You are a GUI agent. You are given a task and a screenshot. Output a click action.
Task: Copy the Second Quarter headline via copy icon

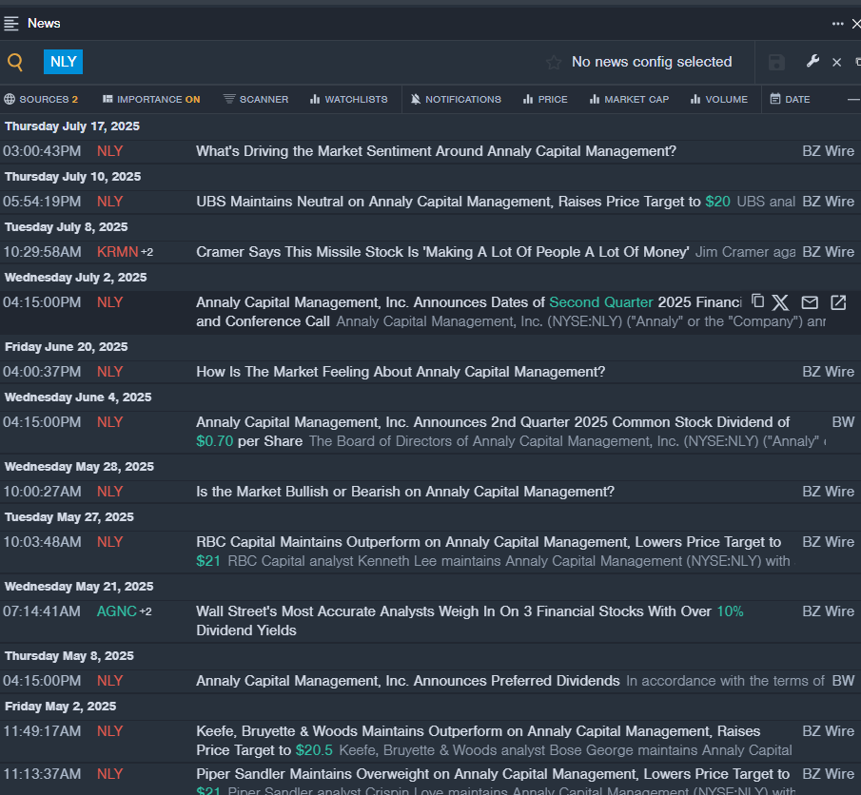click(x=757, y=301)
